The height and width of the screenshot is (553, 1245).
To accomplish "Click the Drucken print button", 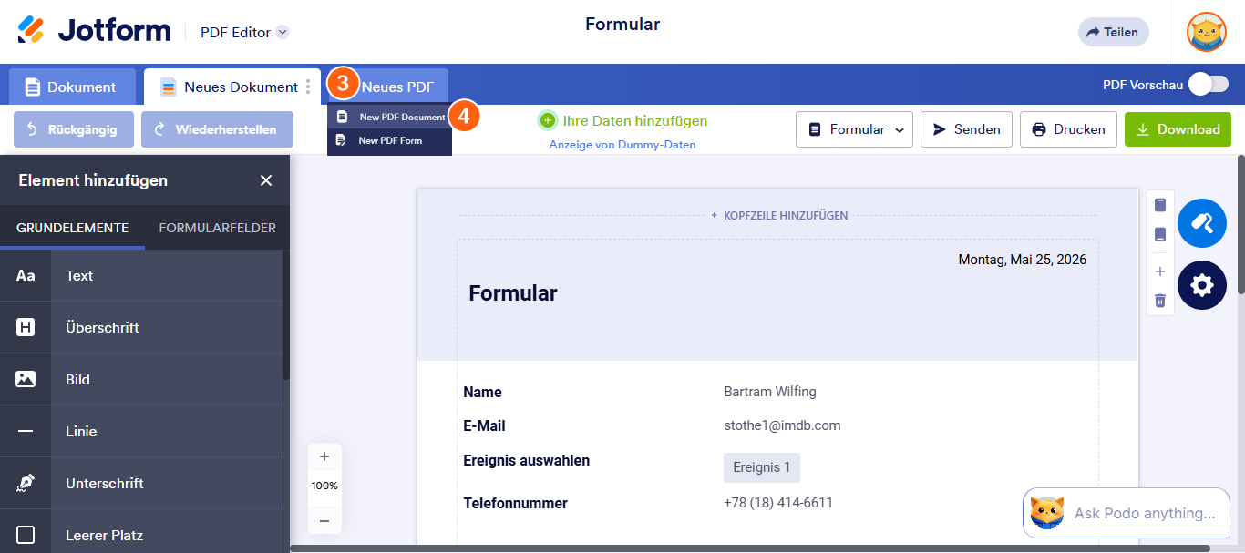I will coord(1068,129).
